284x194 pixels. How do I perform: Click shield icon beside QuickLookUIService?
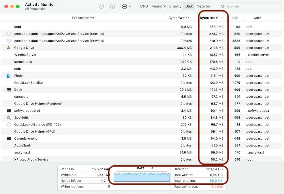(x=9, y=124)
